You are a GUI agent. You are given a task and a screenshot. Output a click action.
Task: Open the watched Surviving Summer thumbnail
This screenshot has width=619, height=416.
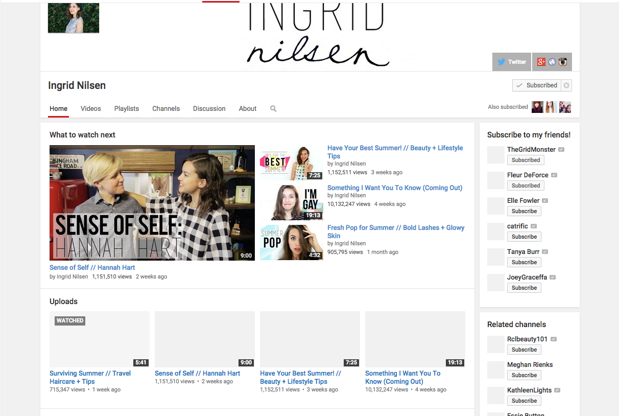tap(100, 339)
